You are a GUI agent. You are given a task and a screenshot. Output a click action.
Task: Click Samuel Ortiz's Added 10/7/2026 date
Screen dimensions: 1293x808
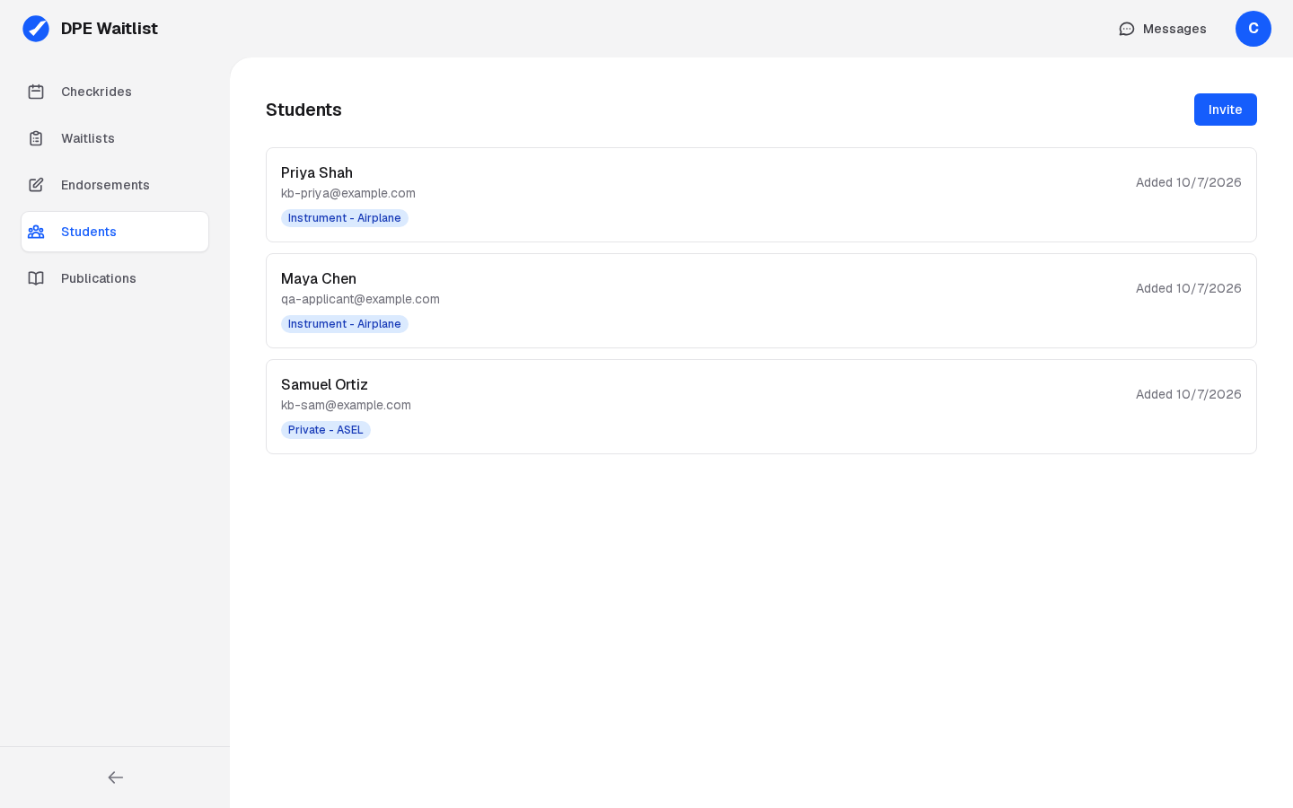(x=1189, y=394)
